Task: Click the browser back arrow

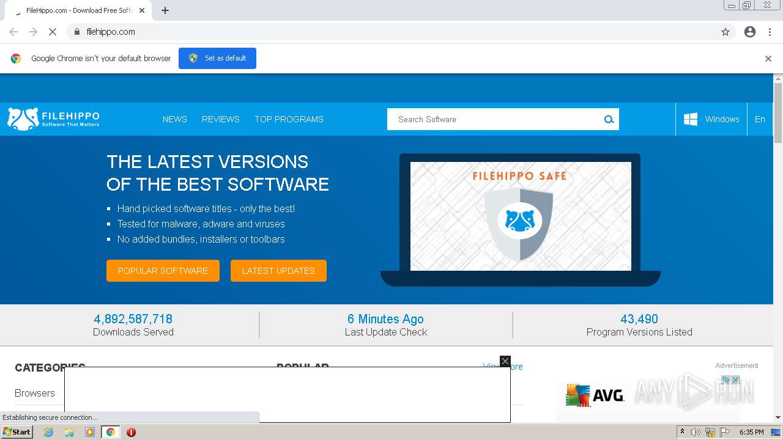Action: pos(13,32)
